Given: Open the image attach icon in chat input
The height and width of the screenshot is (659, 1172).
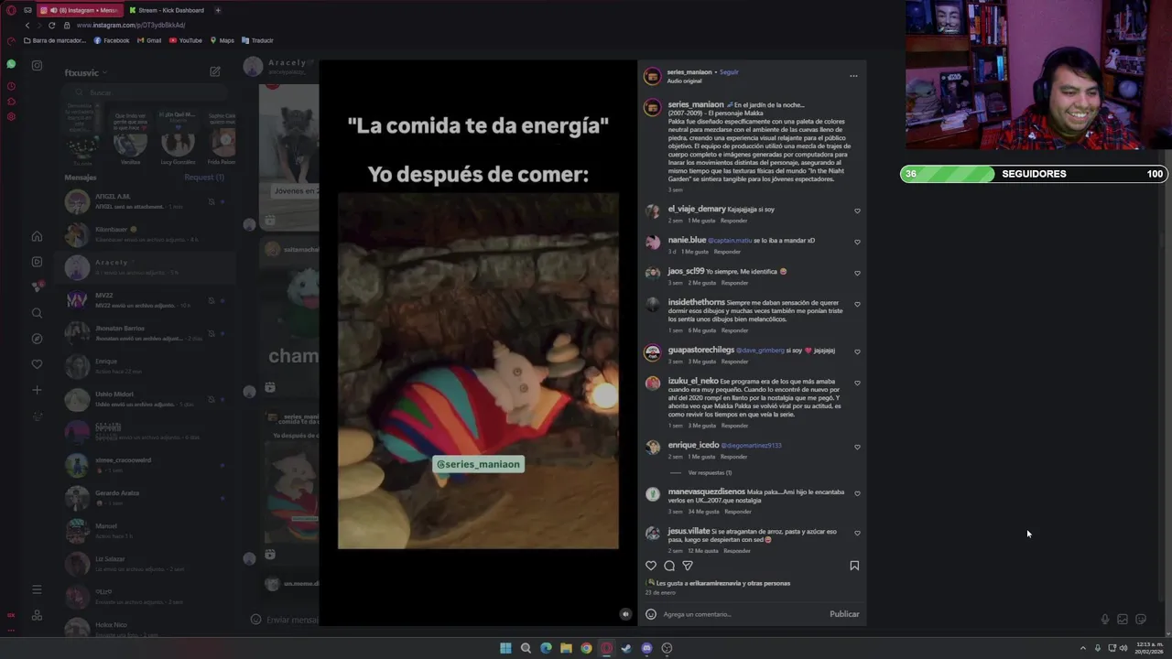Looking at the screenshot, I should click(x=1123, y=620).
